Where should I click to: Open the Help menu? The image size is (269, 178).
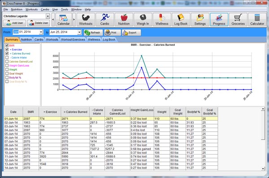88,9
